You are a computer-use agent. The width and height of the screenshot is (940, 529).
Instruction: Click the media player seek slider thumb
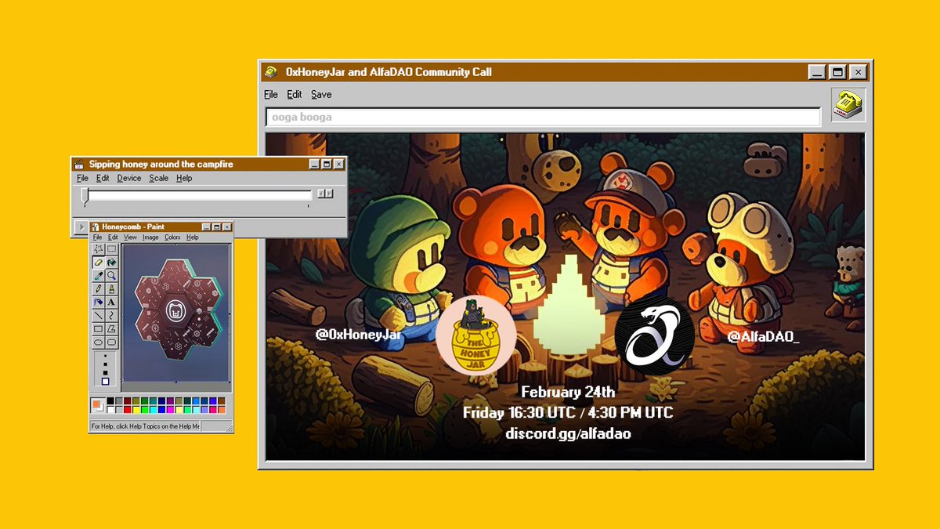(x=85, y=196)
